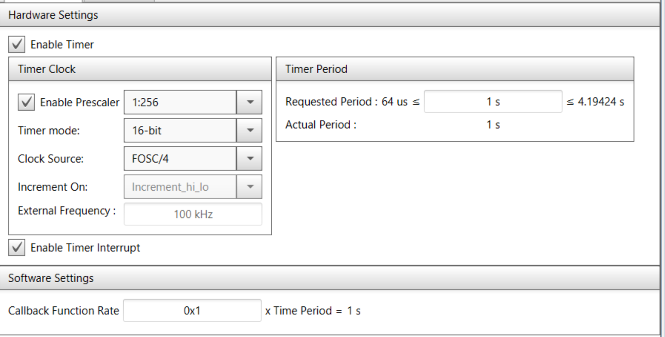This screenshot has width=665, height=337.
Task: Click the Timer Clock panel title
Action: pyautogui.click(x=47, y=69)
